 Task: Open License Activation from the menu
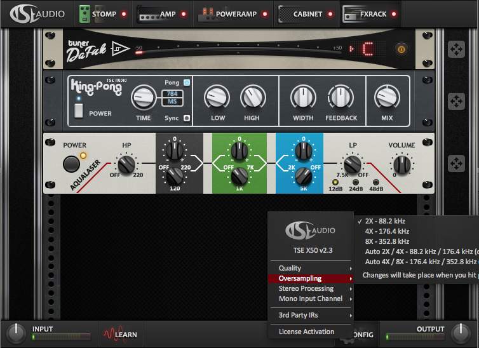306,331
